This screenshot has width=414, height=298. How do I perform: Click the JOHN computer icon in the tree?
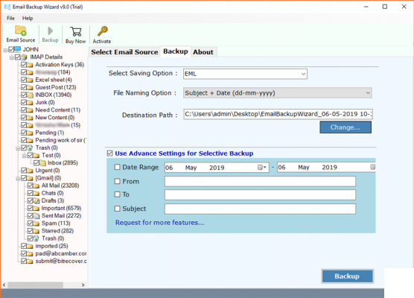point(17,49)
